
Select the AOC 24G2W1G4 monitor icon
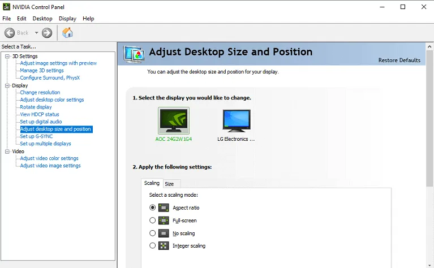coord(174,120)
